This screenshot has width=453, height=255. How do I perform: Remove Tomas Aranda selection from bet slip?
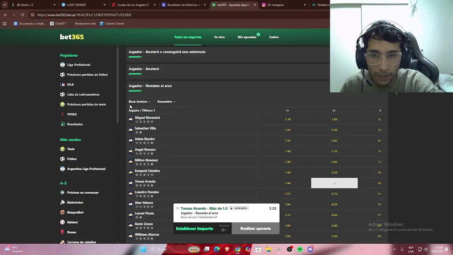[x=177, y=208]
